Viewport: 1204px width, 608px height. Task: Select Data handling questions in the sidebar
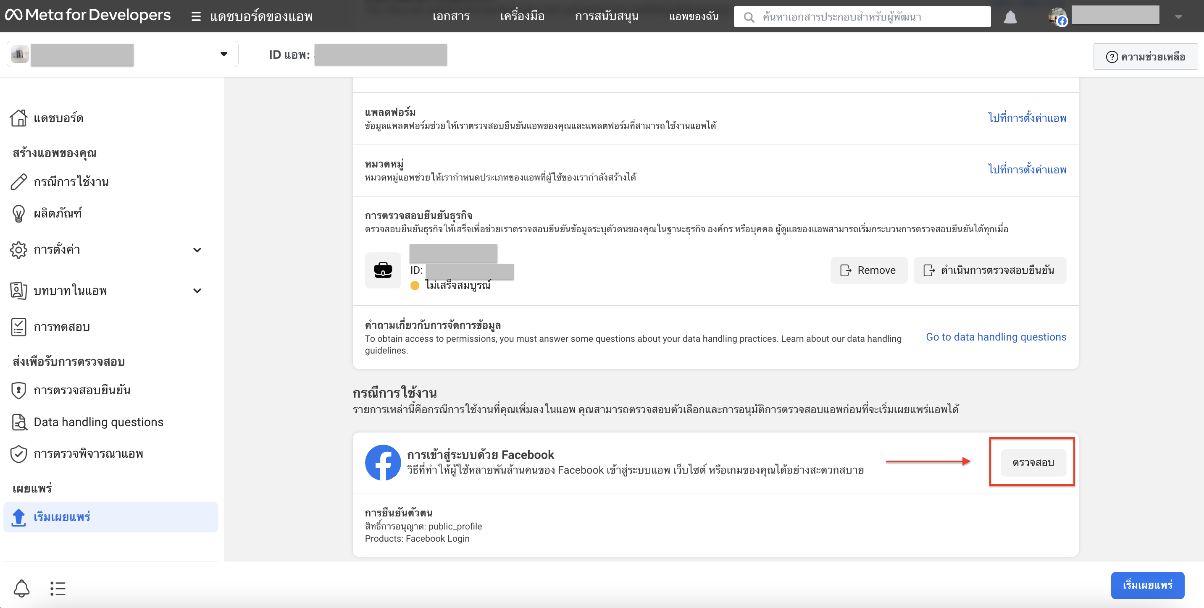[99, 422]
